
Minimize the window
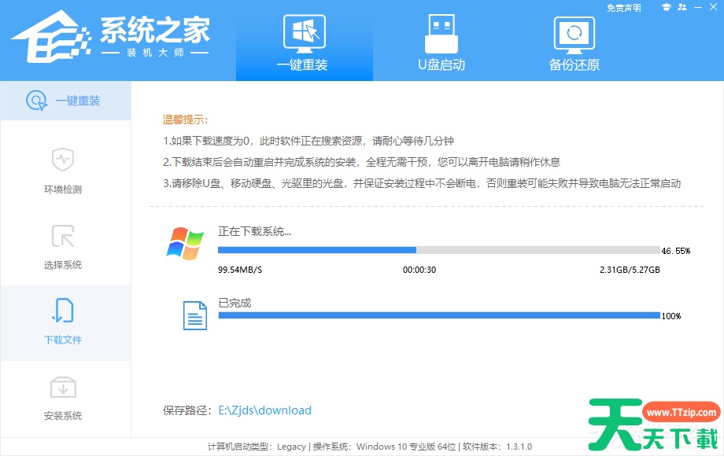point(698,7)
